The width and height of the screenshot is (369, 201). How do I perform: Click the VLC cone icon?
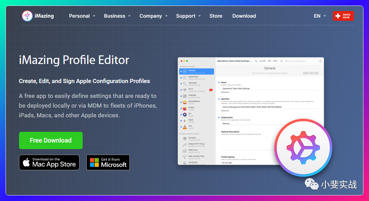pyautogui.click(x=185, y=127)
